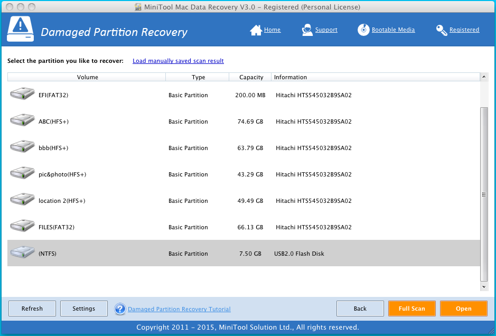Sort by the Capacity column header
496x336 pixels.
250,77
